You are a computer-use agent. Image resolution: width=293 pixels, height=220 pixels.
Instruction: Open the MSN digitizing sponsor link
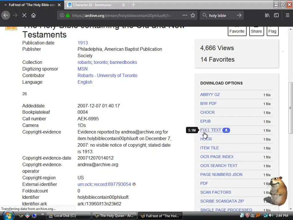pos(82,69)
